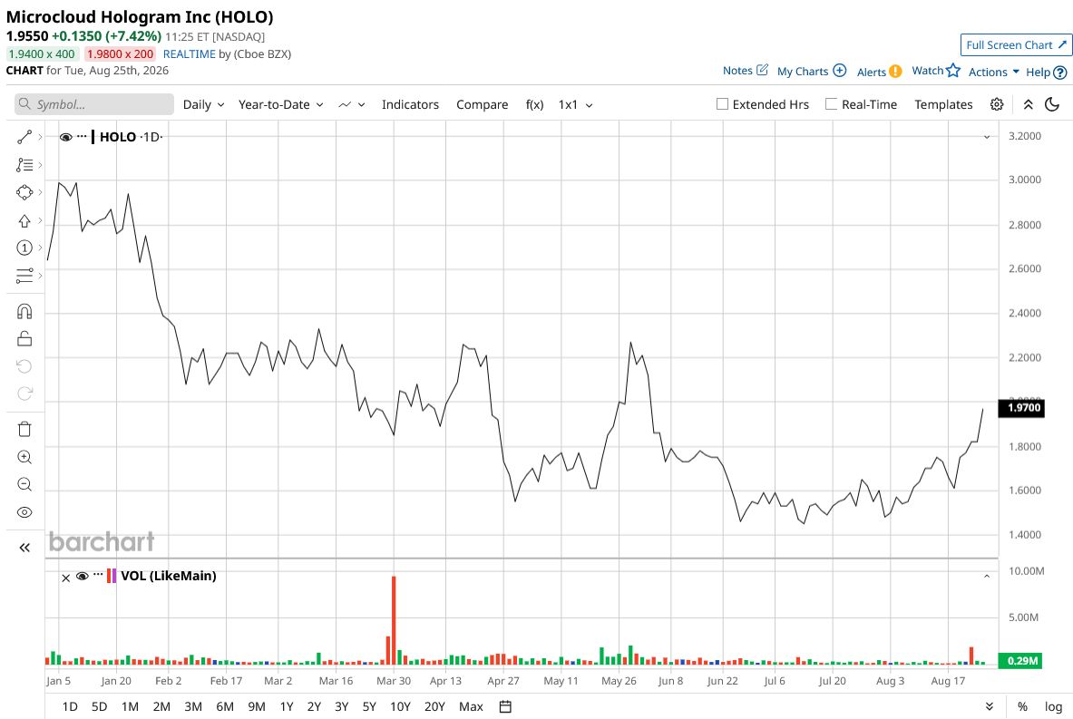The height and width of the screenshot is (719, 1073).
Task: Select the 3M range
Action: (193, 706)
